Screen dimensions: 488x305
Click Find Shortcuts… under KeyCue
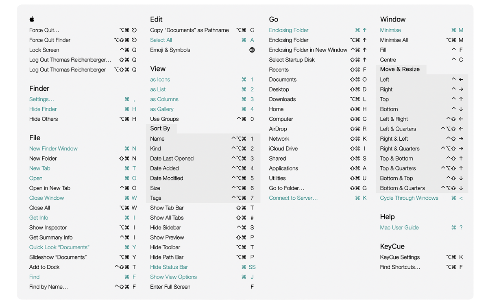tap(400, 267)
